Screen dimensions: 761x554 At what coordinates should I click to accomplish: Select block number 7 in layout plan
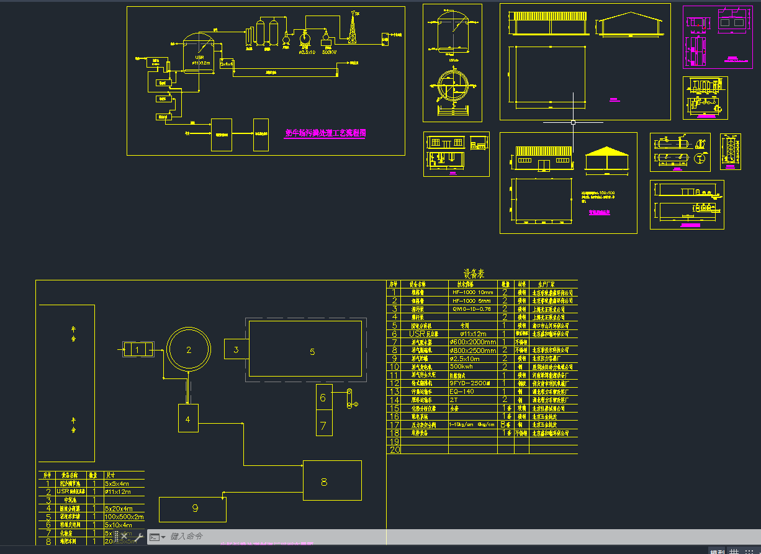[x=323, y=423]
